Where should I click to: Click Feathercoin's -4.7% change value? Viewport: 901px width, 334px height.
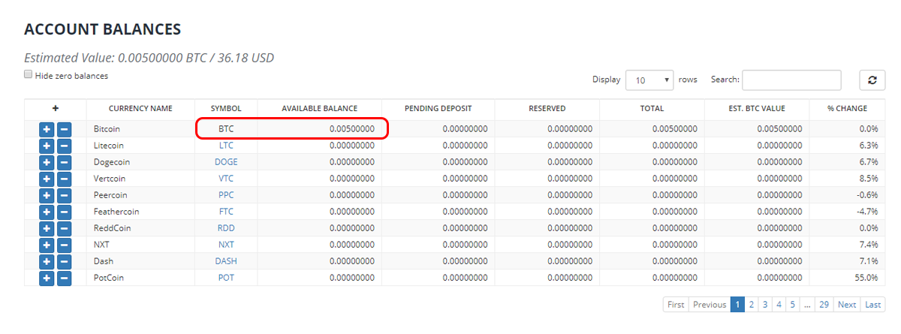pos(868,212)
